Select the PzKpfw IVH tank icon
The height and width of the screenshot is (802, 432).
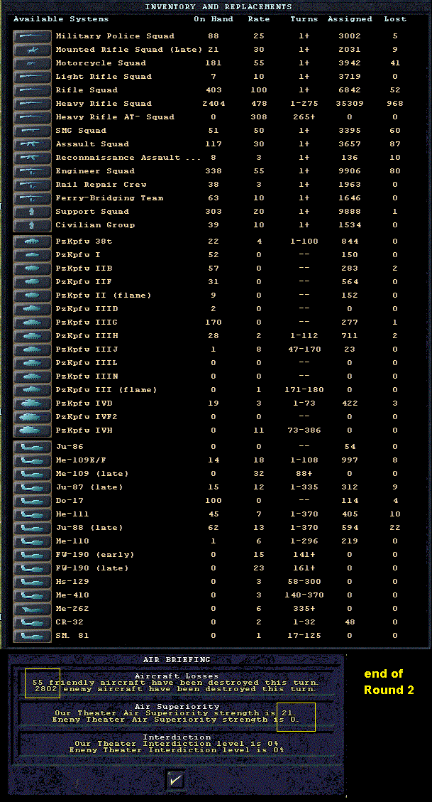click(32, 430)
